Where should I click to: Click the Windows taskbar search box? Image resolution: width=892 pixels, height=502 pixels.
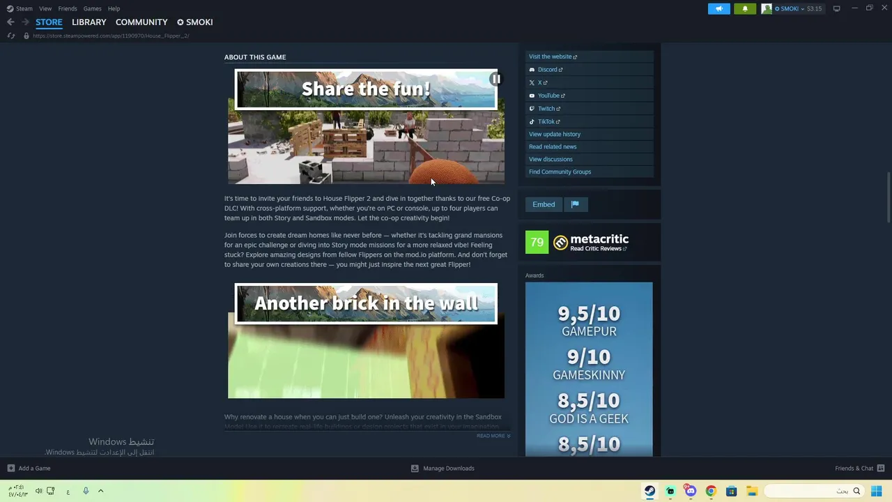[x=815, y=491]
